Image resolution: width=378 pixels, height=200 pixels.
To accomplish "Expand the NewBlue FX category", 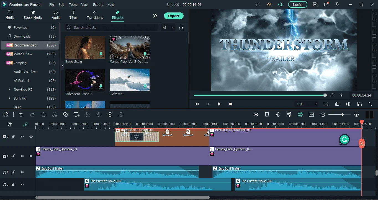I will (9, 89).
